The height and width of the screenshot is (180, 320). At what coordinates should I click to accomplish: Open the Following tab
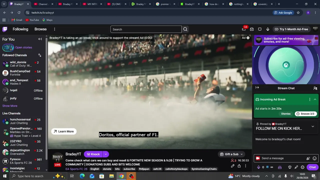20,29
